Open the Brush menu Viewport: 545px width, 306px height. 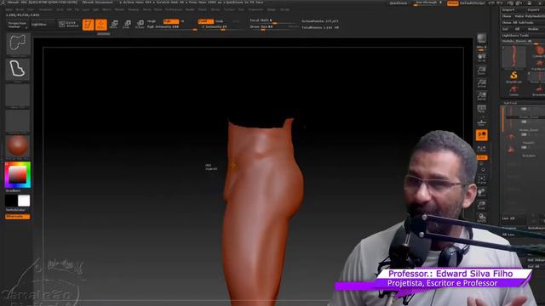click(20, 9)
